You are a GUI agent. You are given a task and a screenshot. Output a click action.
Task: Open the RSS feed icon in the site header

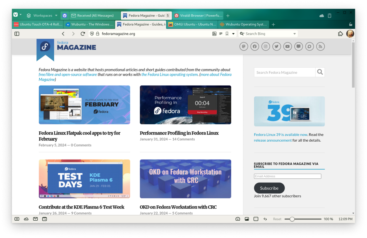pyautogui.click(x=320, y=46)
